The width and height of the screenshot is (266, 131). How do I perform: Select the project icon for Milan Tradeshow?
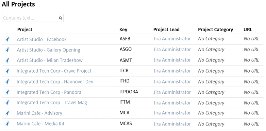(x=7, y=60)
